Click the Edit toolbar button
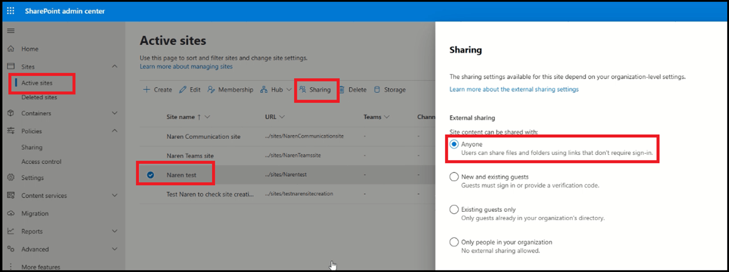 (190, 90)
